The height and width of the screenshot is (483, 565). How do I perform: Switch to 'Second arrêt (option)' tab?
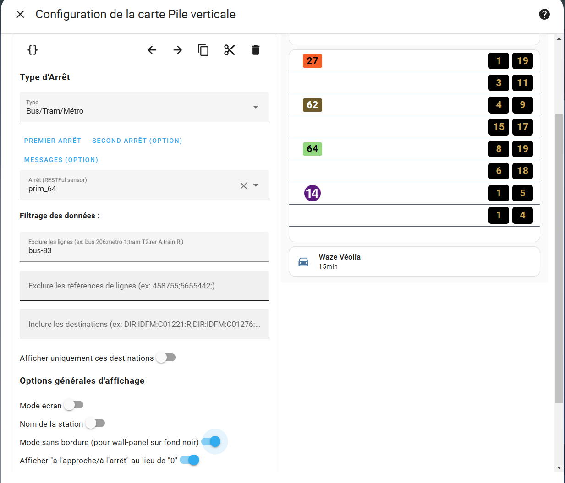pos(137,141)
